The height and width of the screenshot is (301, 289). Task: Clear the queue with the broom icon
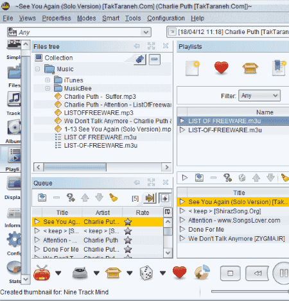[x=114, y=198]
